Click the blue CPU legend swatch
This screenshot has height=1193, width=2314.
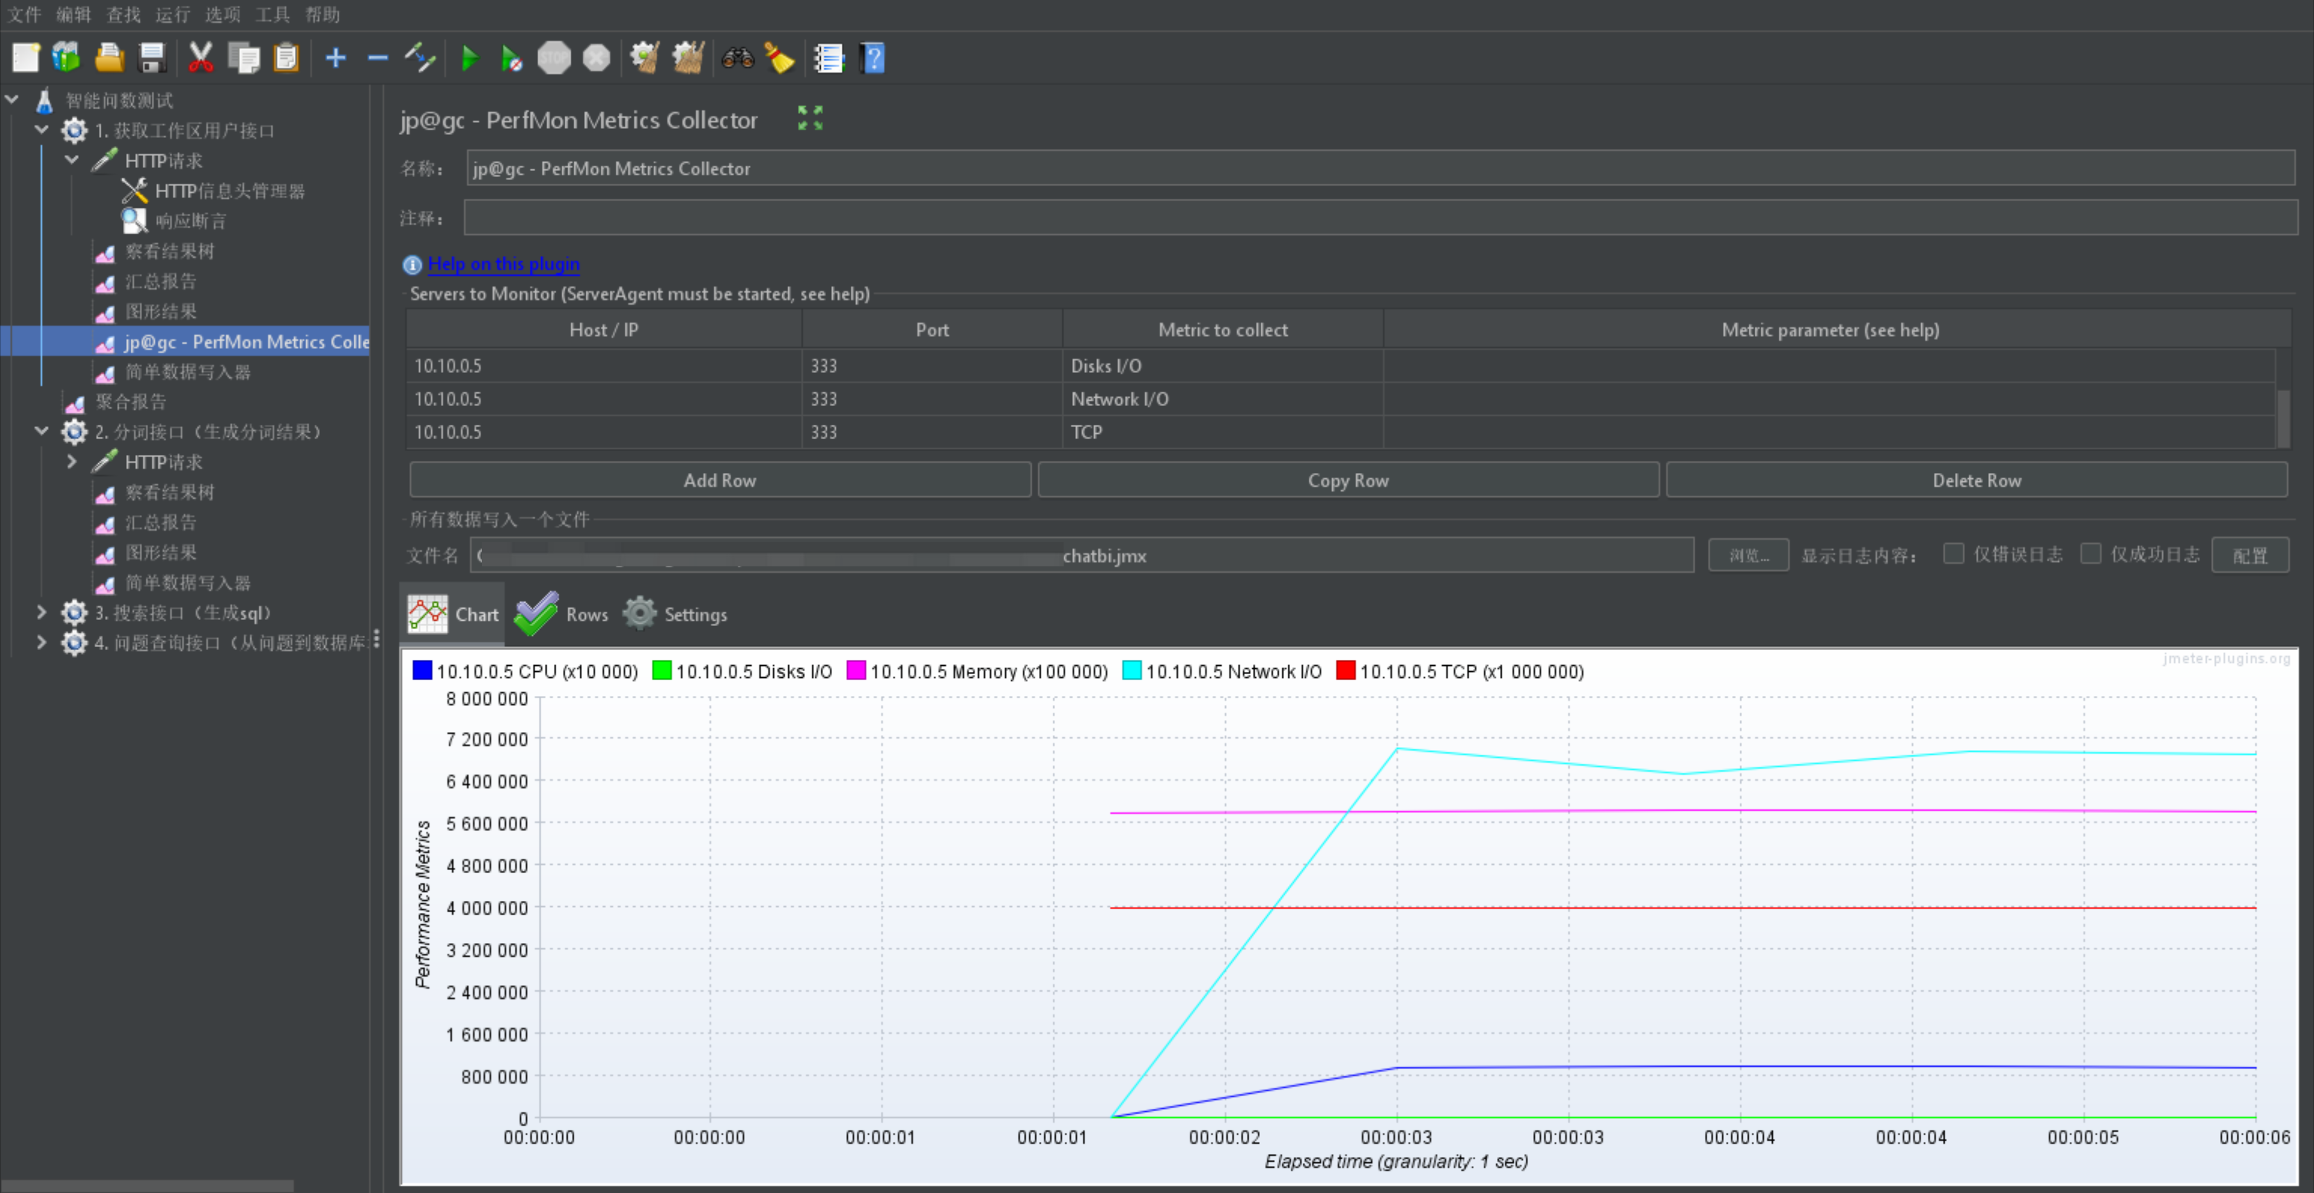click(422, 671)
